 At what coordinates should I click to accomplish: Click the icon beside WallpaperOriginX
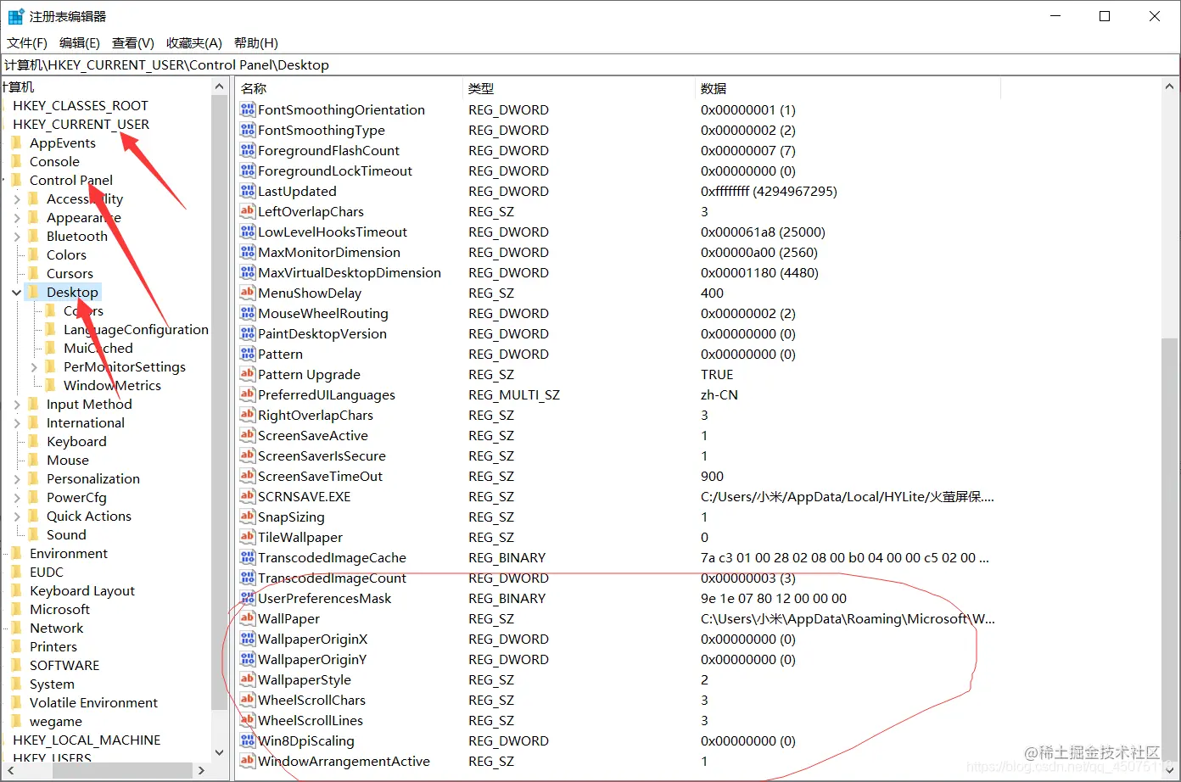[x=248, y=639]
